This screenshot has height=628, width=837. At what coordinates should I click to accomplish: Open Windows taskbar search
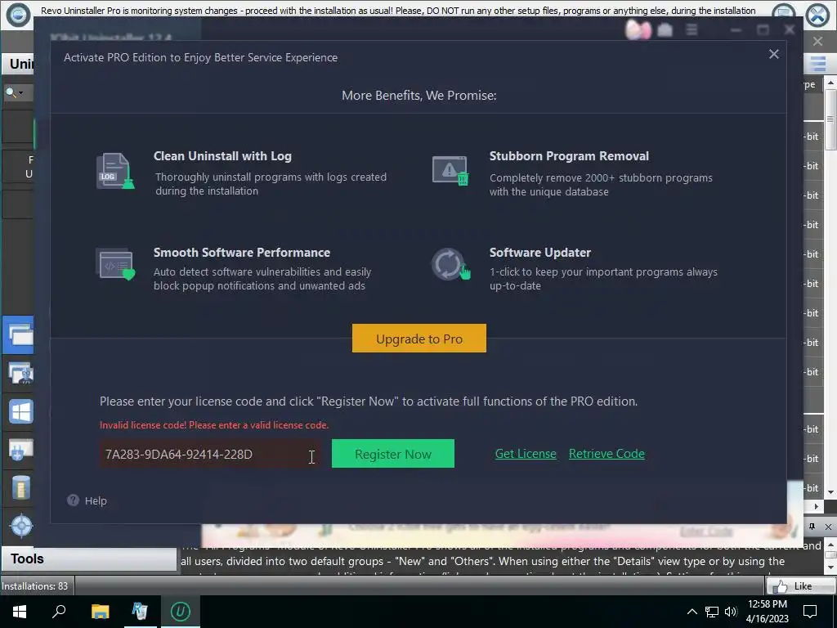59,611
